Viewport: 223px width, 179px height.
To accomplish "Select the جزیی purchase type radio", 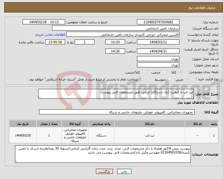I will coord(188,79).
